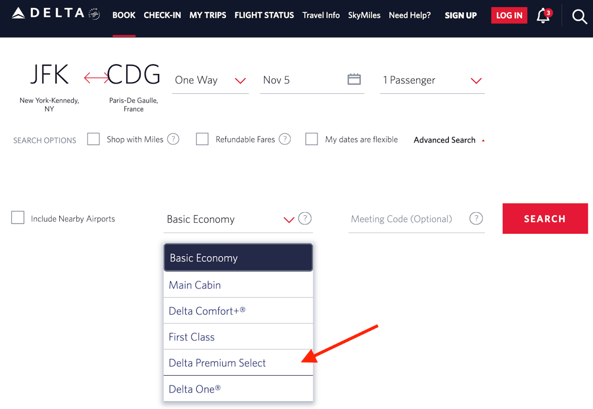Click the Delta logo
593x409 pixels.
56,14
